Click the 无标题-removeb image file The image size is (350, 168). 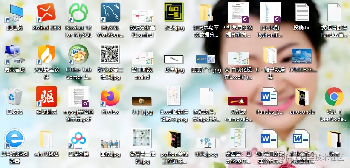point(238,101)
